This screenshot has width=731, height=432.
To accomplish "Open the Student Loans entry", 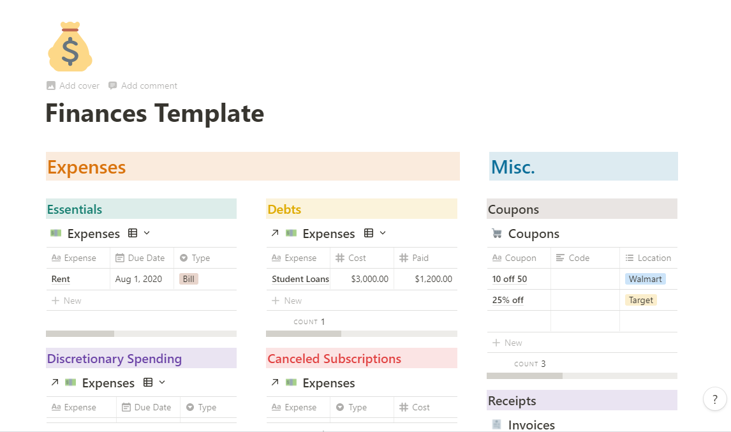I will tap(300, 279).
